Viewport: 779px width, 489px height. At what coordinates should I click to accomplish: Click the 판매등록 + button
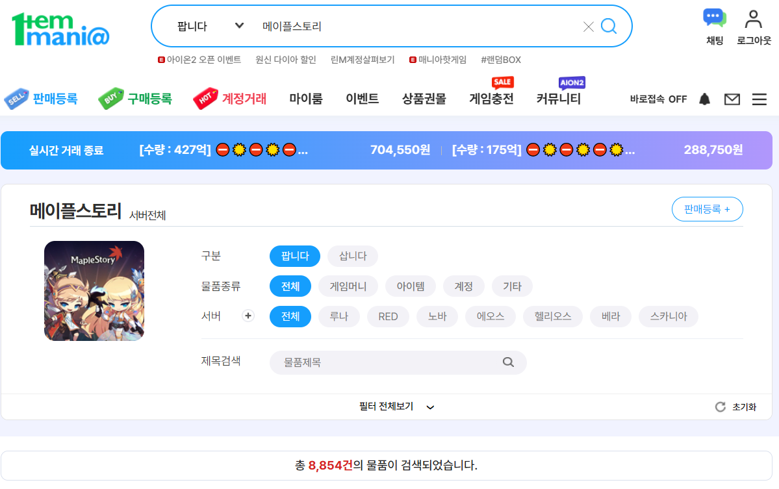[x=707, y=209]
